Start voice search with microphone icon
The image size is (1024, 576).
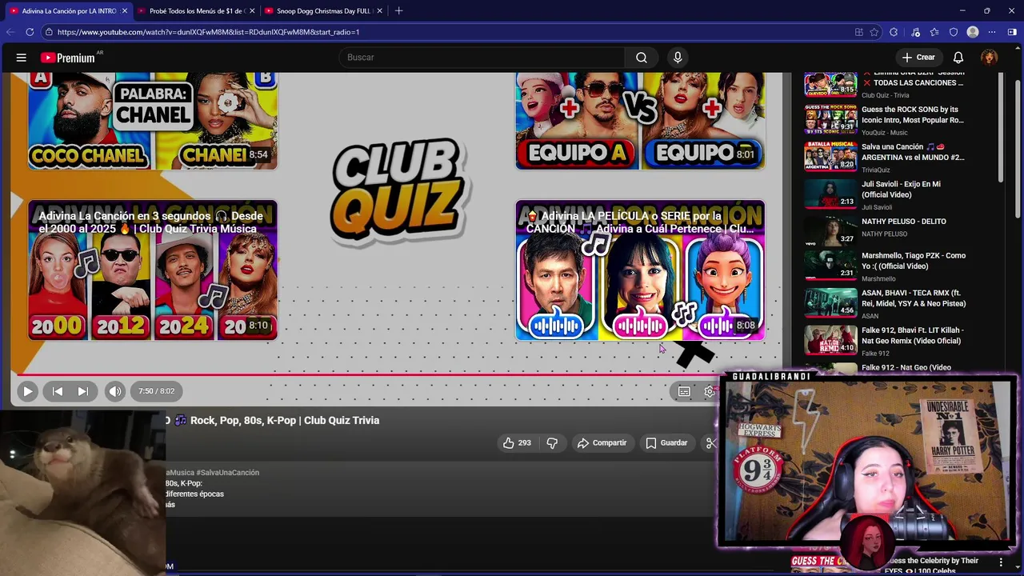pyautogui.click(x=678, y=58)
